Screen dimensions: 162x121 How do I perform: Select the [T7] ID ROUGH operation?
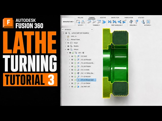86,77
